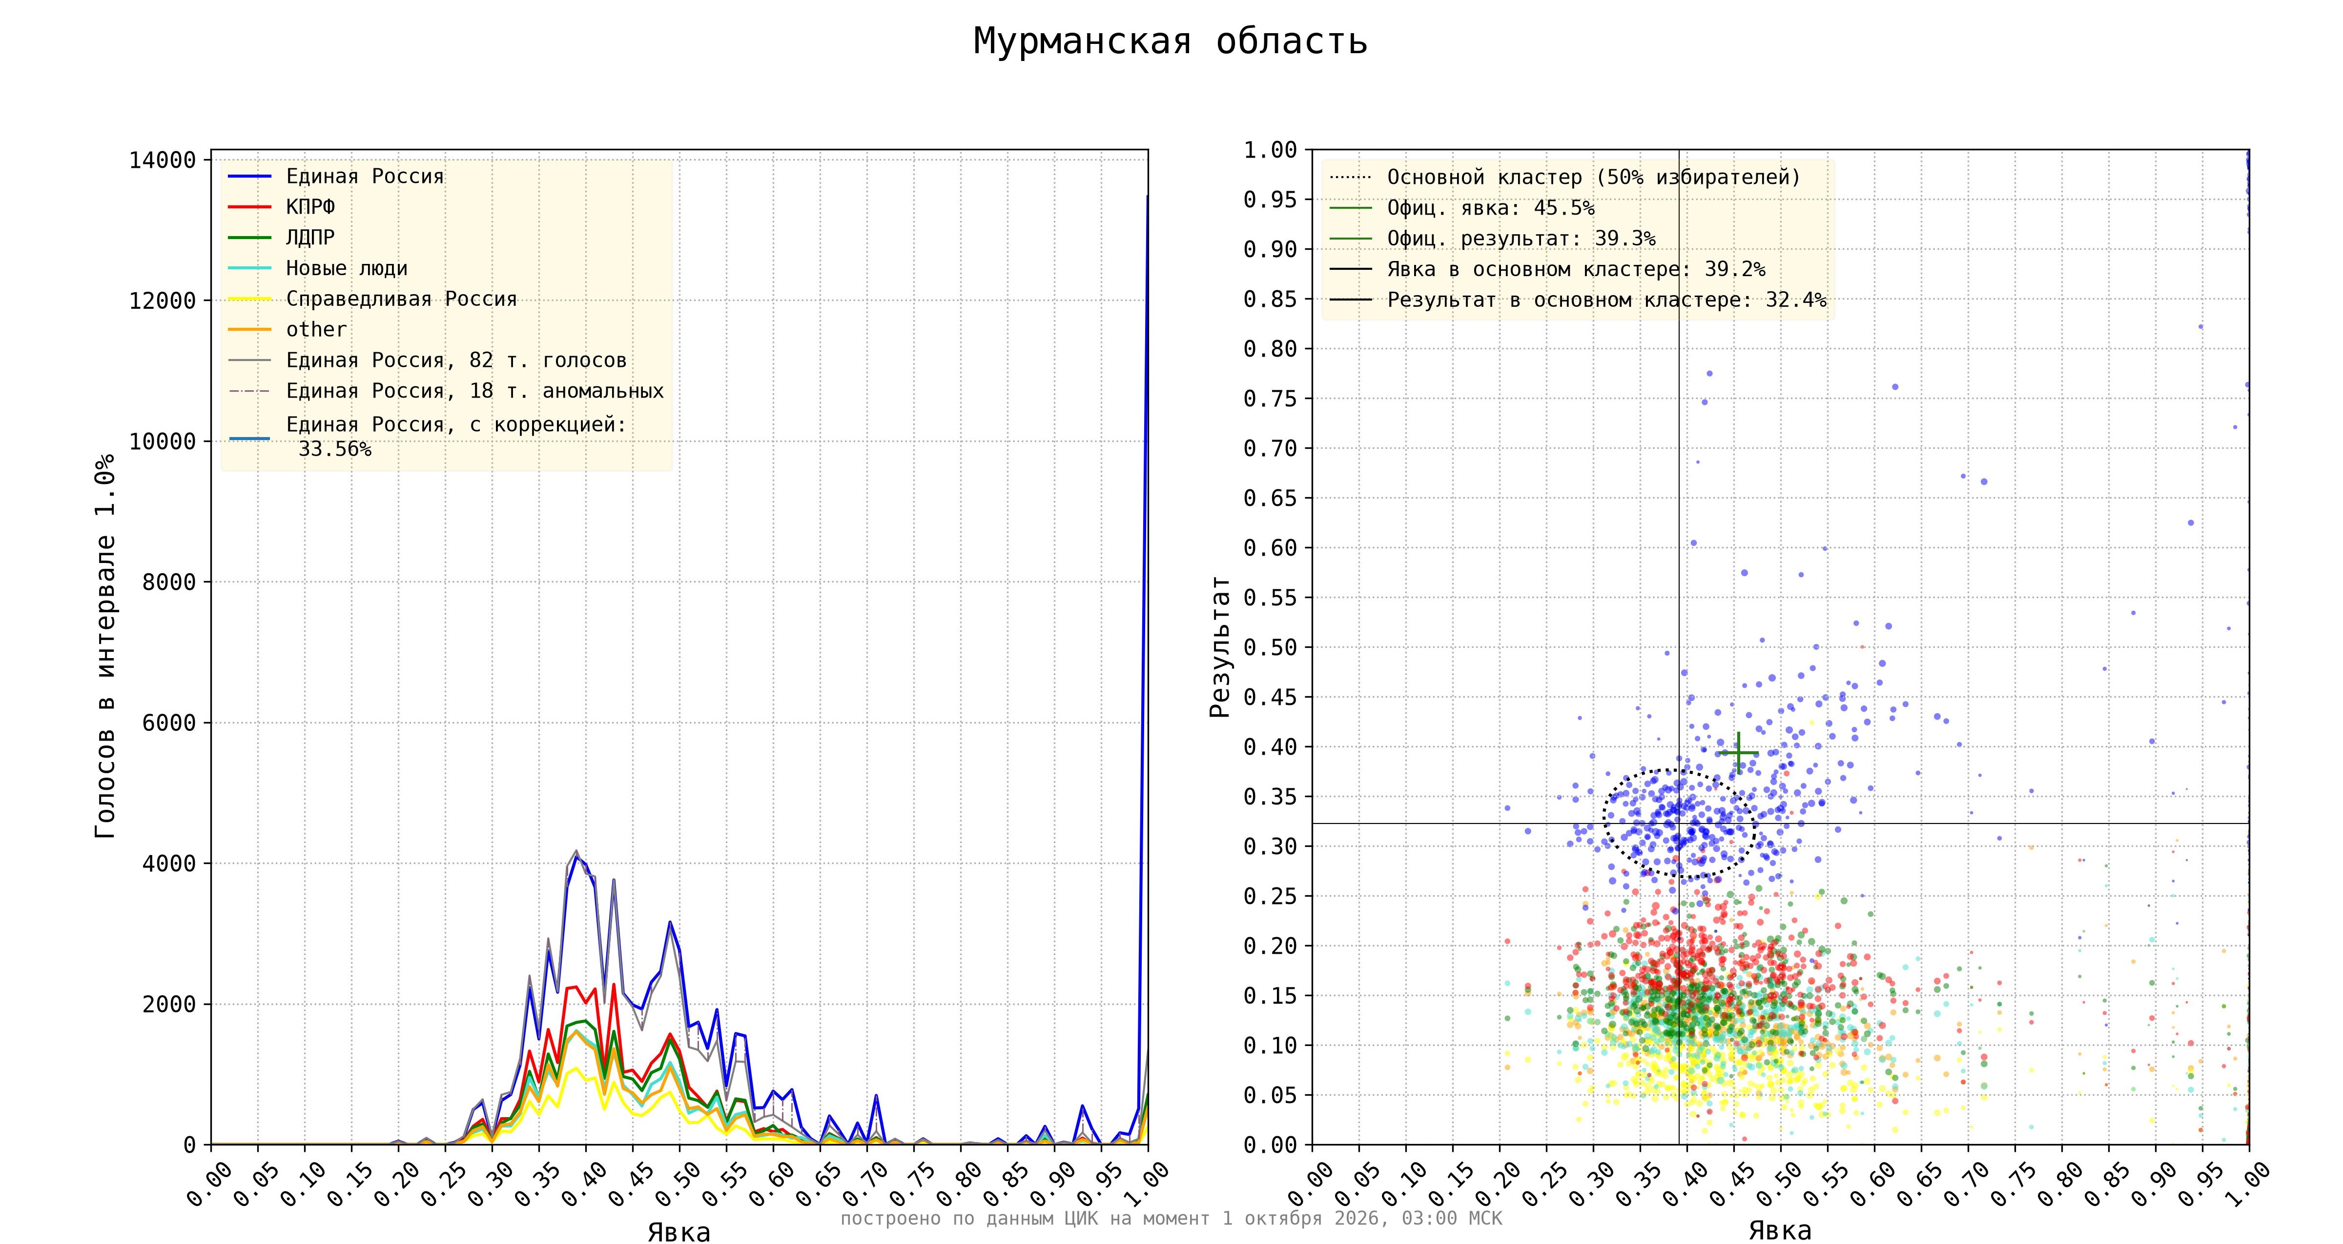Select 'Единая Россия' legend entry text

coord(365,177)
